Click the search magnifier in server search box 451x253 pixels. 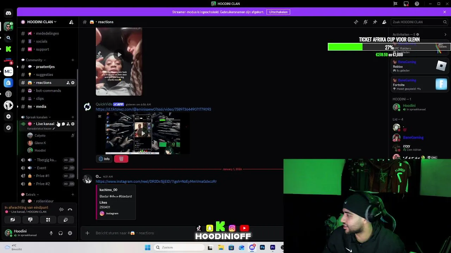(x=445, y=22)
